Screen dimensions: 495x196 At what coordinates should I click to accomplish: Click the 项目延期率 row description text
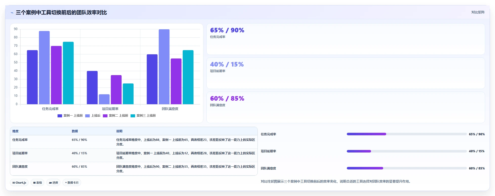[x=186, y=156]
